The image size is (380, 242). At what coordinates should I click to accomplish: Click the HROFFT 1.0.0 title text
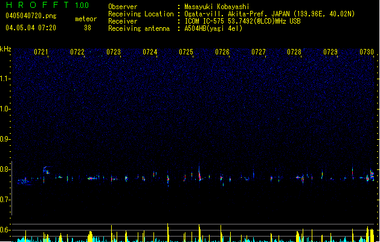48,5
